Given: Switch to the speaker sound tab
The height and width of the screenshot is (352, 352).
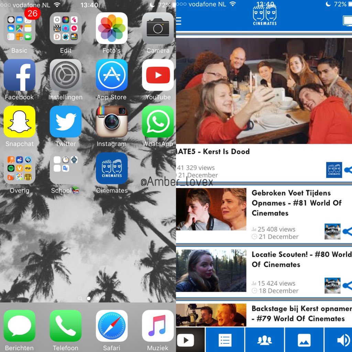Looking at the screenshot, I should click(338, 340).
